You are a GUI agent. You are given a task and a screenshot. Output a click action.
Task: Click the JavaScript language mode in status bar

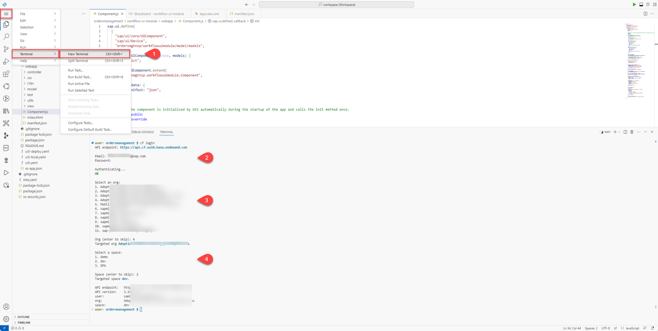[x=632, y=328]
